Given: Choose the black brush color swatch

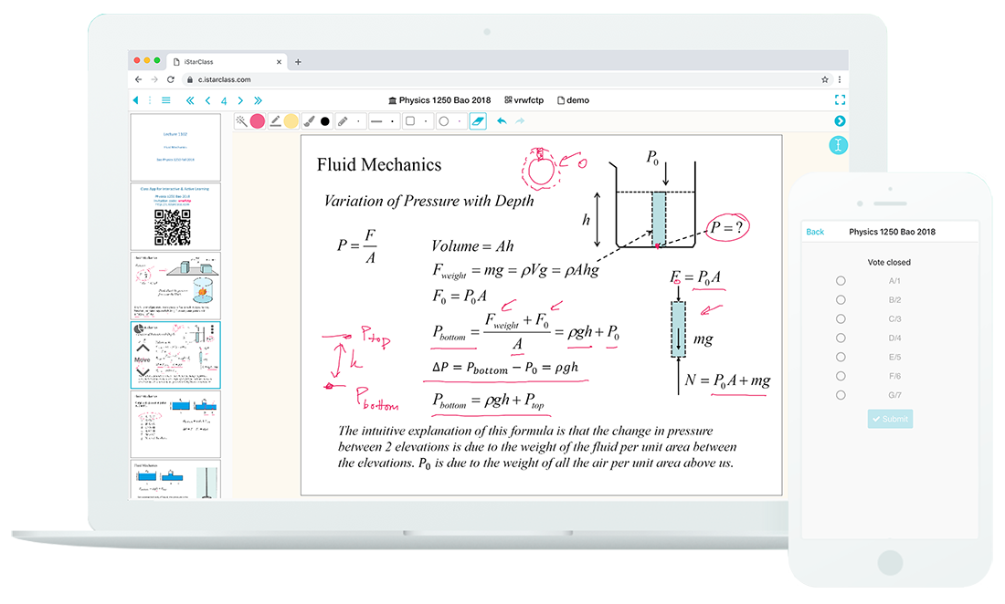Looking at the screenshot, I should 325,121.
